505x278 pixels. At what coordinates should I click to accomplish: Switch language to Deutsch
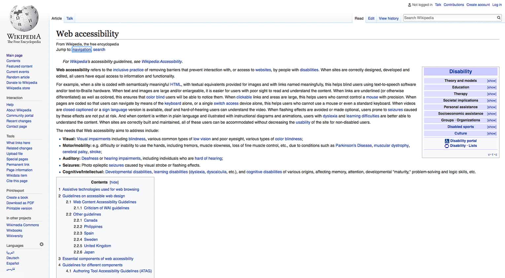pyautogui.click(x=13, y=258)
